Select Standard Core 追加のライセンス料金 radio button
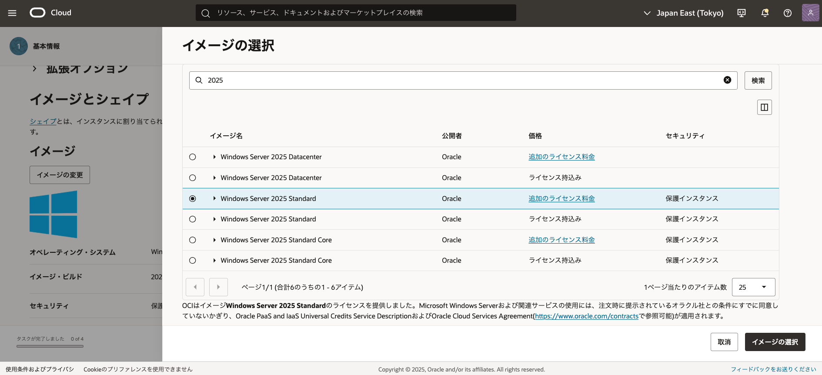 point(193,240)
